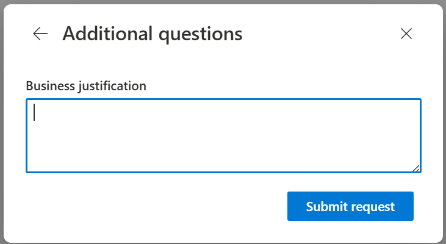Click the text area resize handle

[x=416, y=168]
